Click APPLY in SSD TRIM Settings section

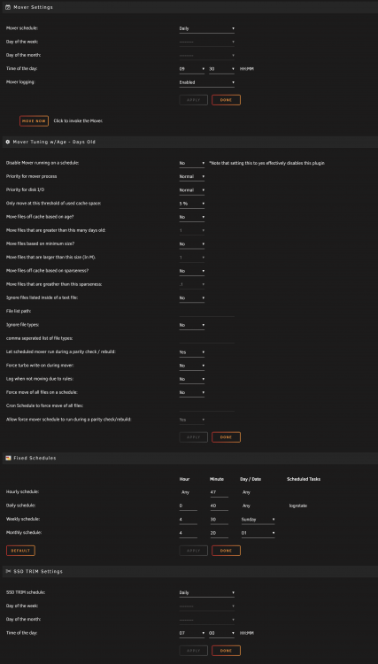pyautogui.click(x=194, y=651)
